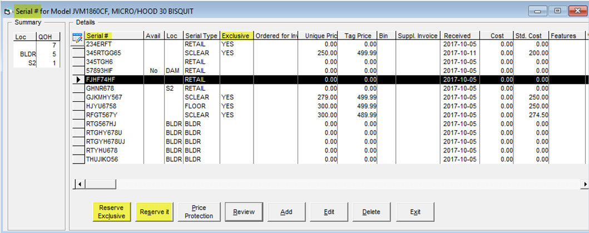
Task: Sort by the Serial # column header
Action: 114,36
